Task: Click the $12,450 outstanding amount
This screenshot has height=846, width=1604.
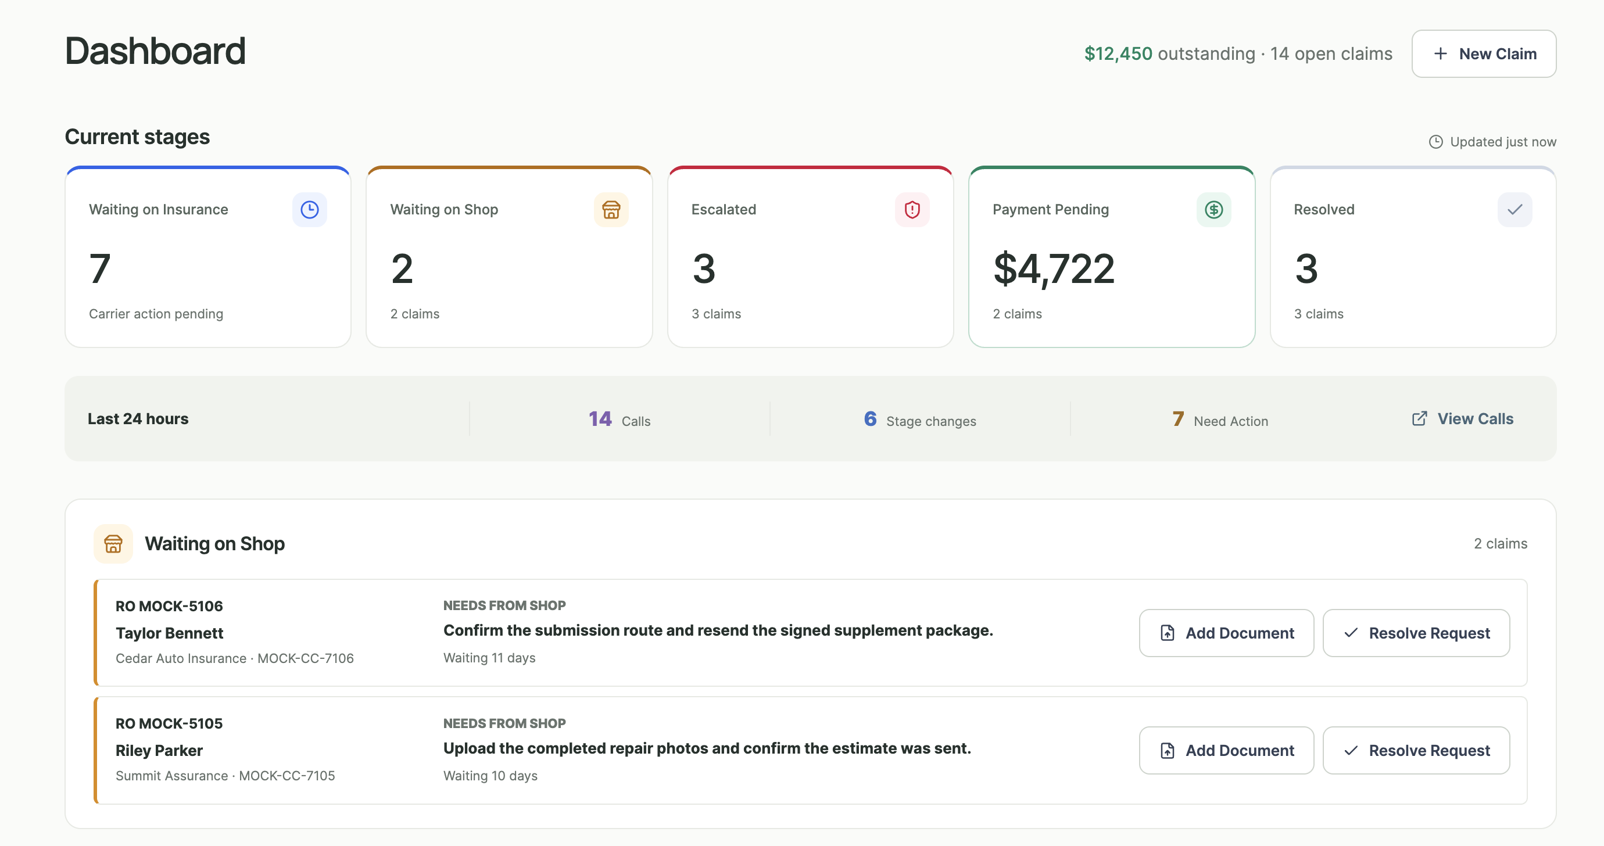Action: 1118,53
